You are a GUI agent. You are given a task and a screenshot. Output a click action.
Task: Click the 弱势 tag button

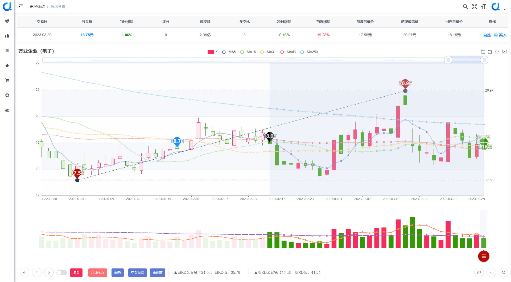pos(118,272)
